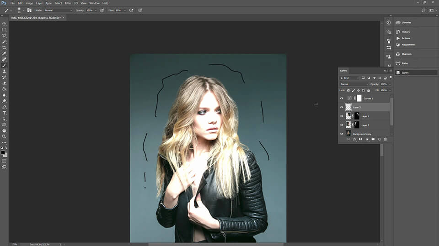Select the Eraser tool
439x246 pixels.
pos(4,83)
